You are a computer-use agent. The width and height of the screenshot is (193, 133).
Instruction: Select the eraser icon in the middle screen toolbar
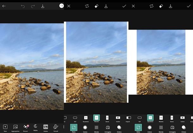[96, 6]
